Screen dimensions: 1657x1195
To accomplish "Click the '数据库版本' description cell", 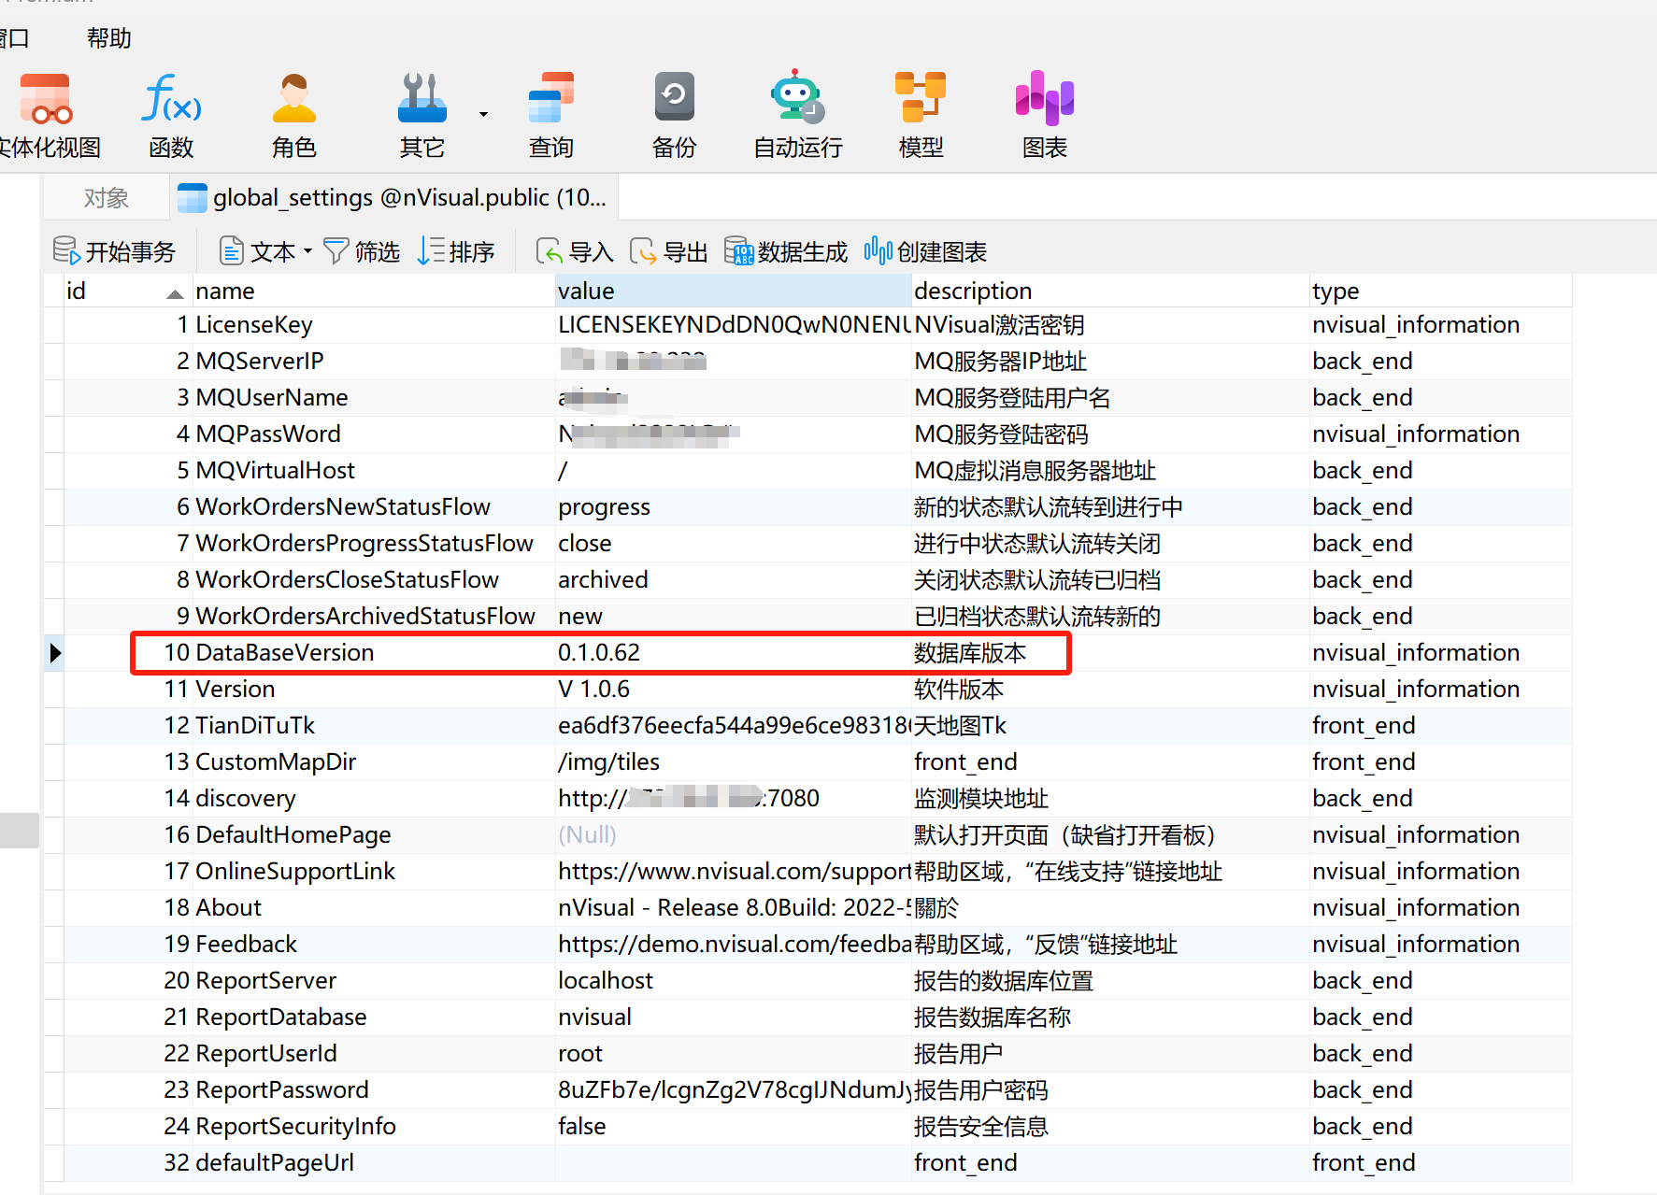I will point(1110,653).
